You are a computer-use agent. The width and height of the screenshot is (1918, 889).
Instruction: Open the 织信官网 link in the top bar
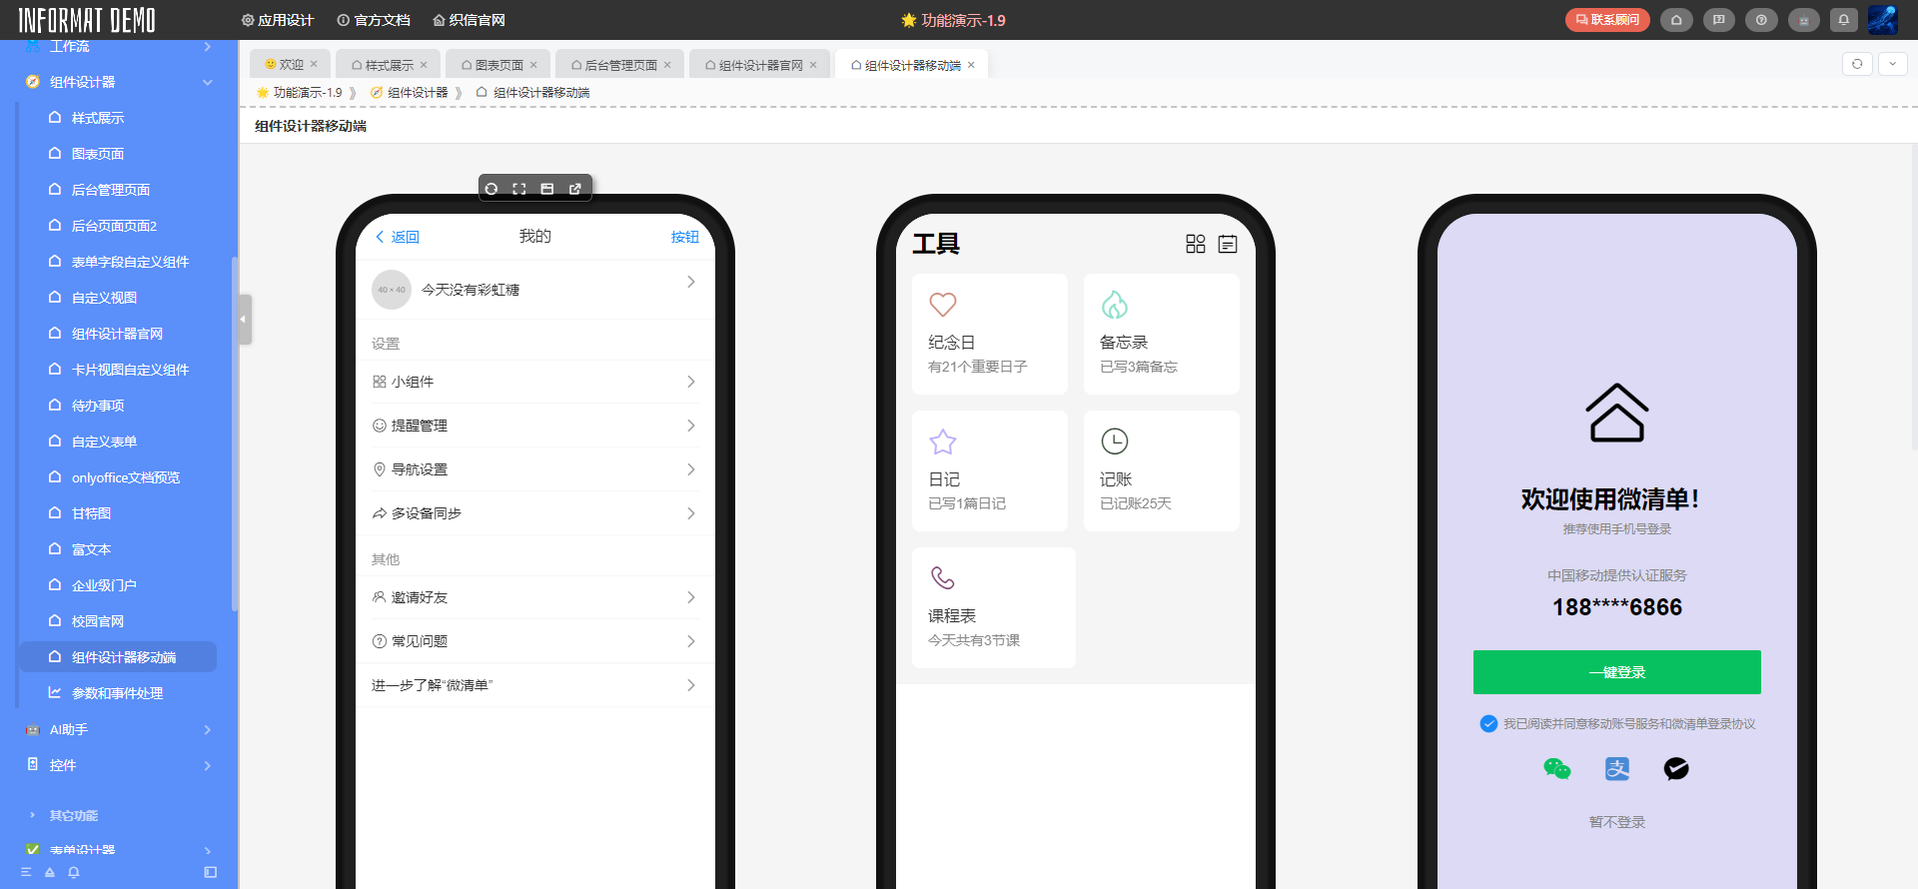(469, 20)
